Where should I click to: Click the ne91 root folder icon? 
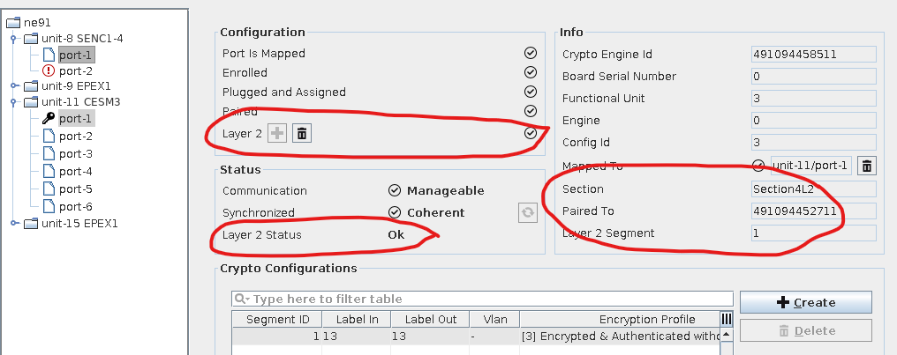pyautogui.click(x=12, y=22)
